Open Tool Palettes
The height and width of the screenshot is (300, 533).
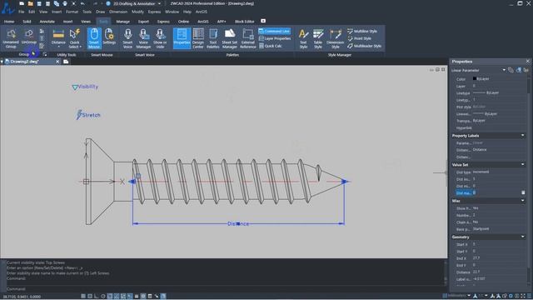[213, 38]
